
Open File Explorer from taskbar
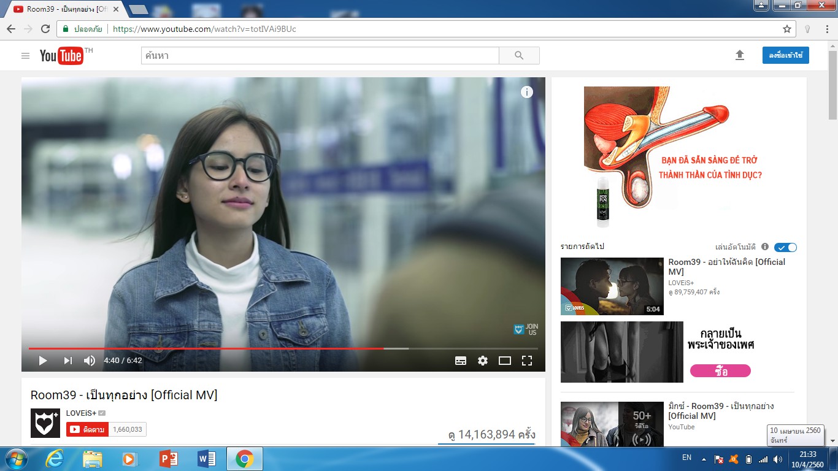tap(92, 459)
